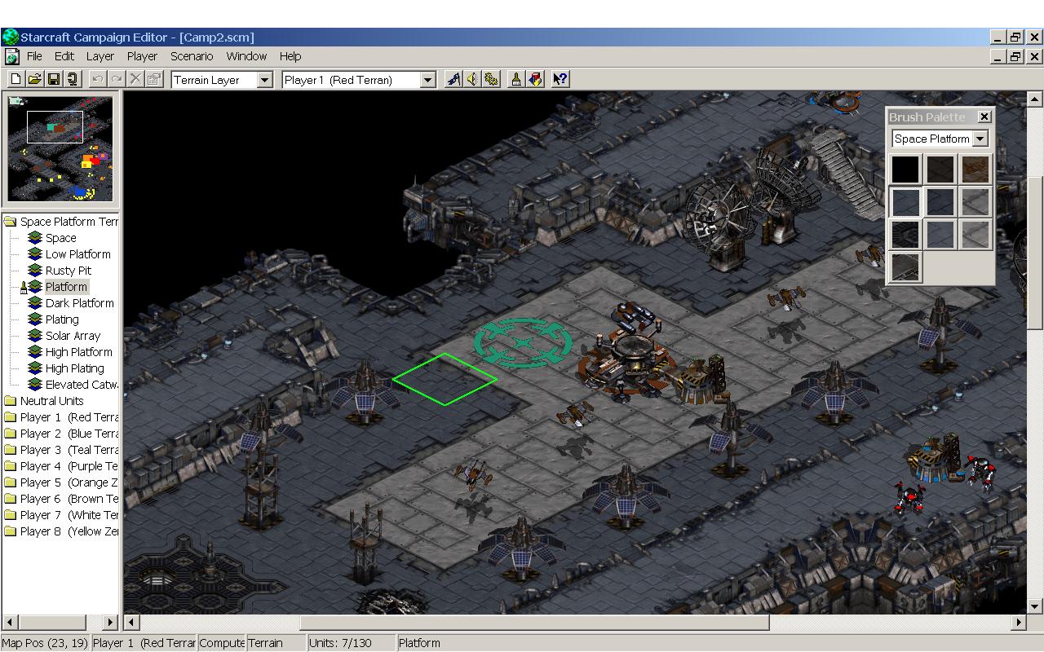Click the map's horizontal scrollbar right arrow
The image size is (1044, 652).
pos(1018,622)
